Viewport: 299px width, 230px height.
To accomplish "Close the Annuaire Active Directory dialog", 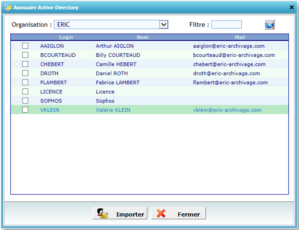I will coord(292,7).
